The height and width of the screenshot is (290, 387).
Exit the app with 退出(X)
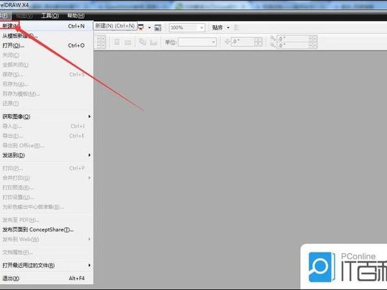point(46,278)
